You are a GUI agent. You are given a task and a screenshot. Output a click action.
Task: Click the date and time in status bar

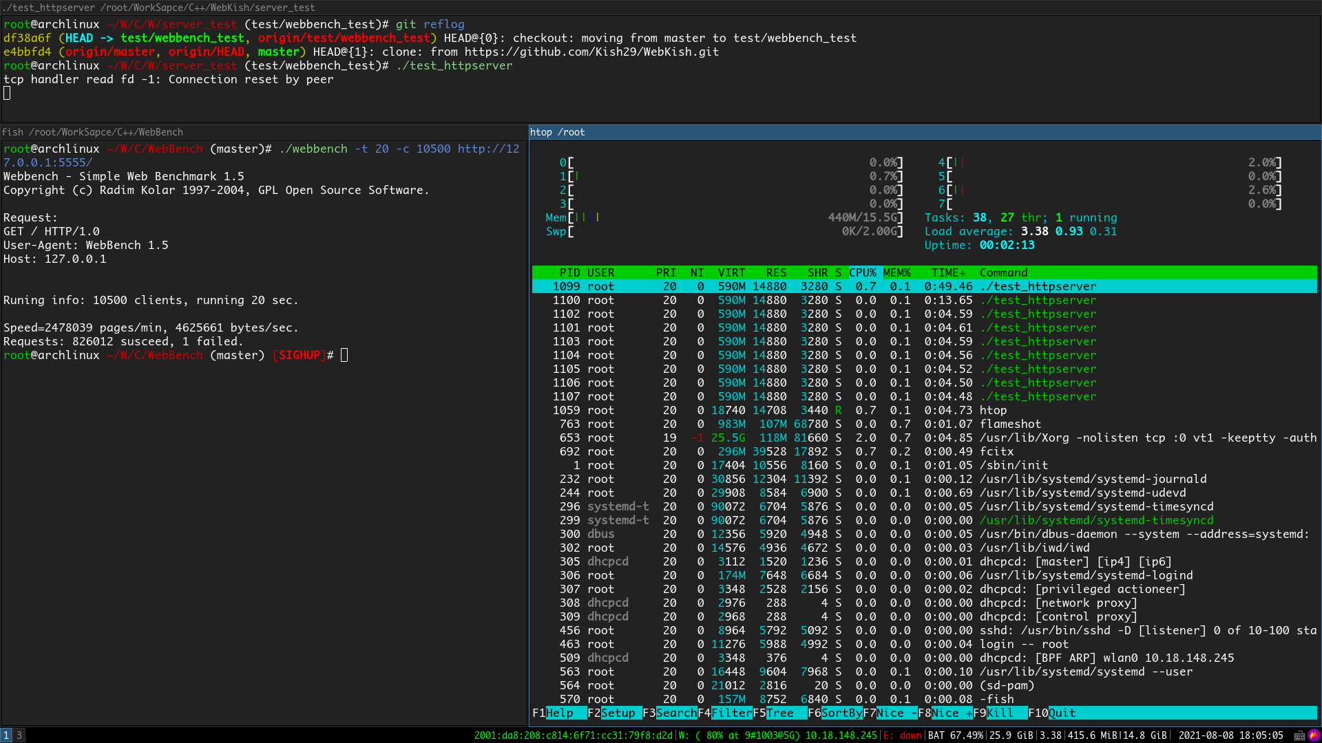point(1231,735)
